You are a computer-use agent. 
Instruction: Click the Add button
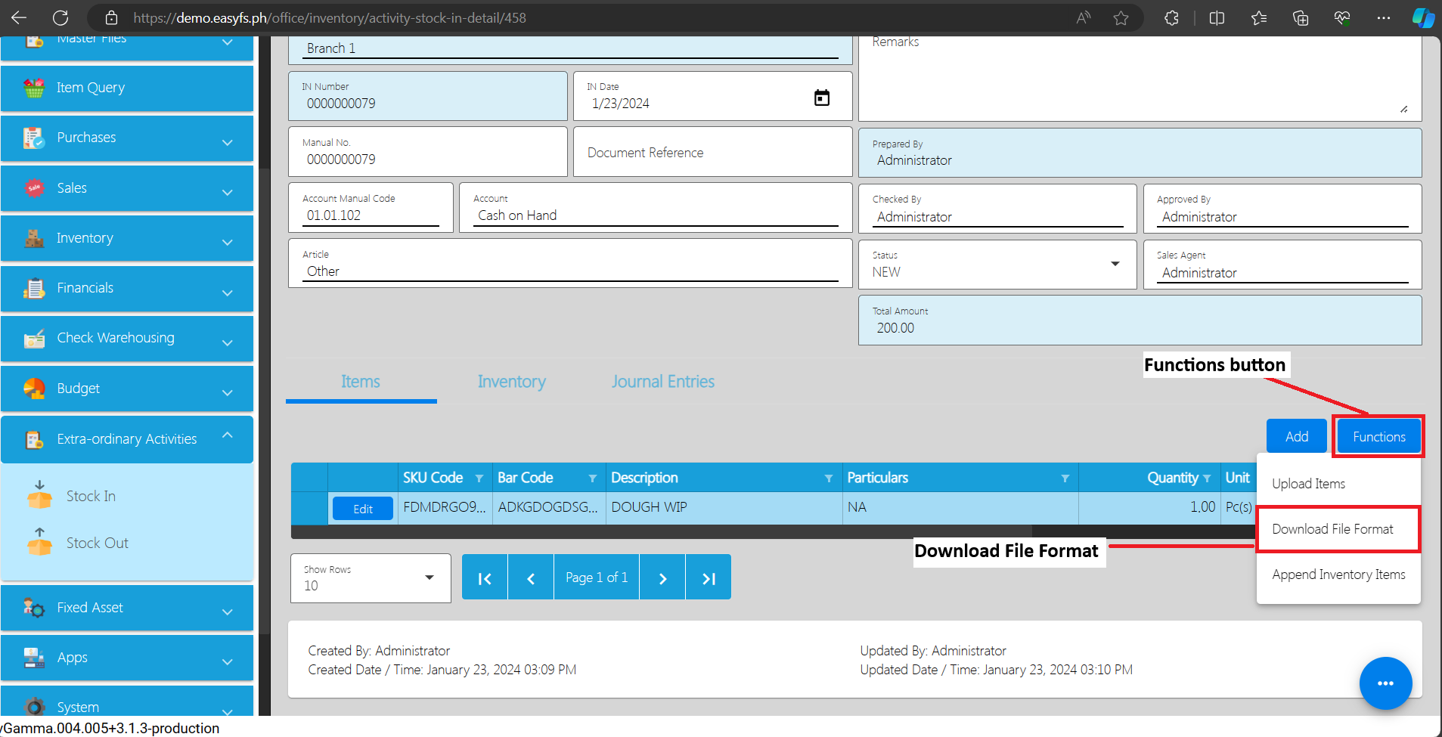1297,436
